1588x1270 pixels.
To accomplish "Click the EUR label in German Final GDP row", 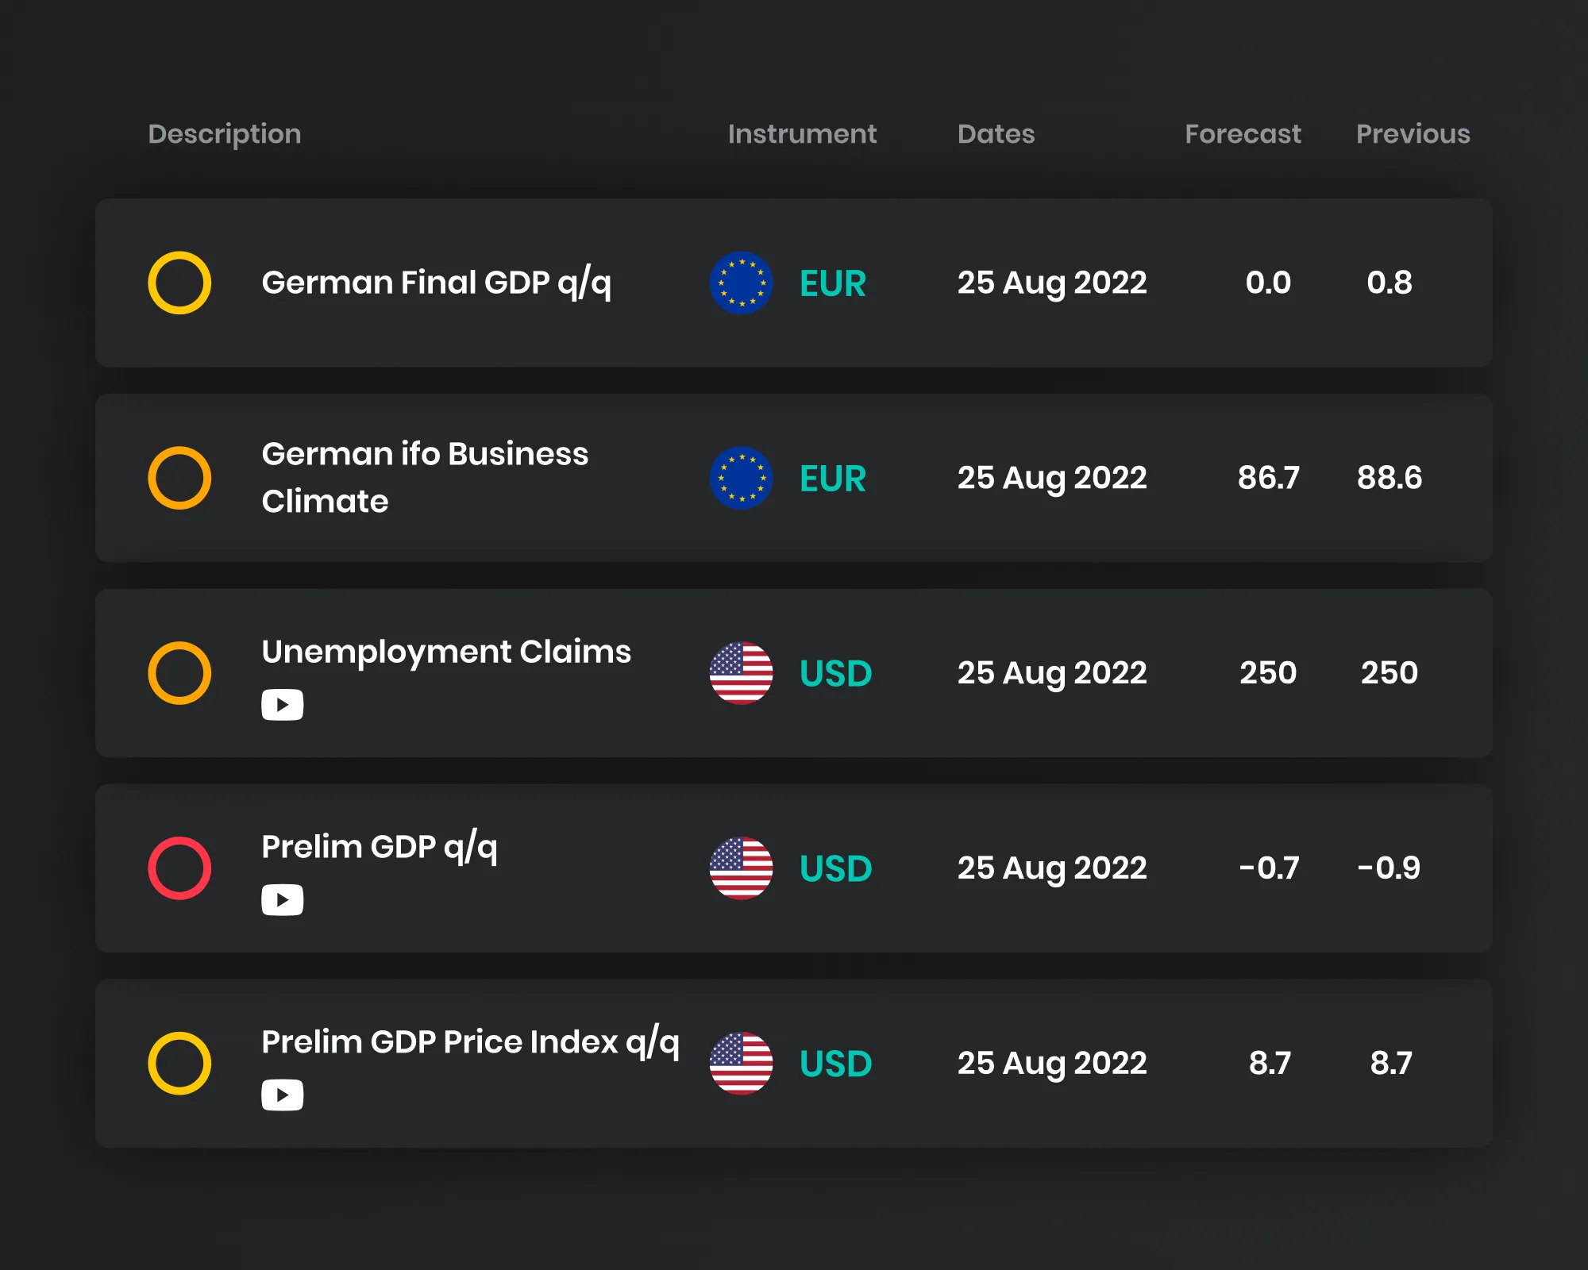I will point(833,283).
